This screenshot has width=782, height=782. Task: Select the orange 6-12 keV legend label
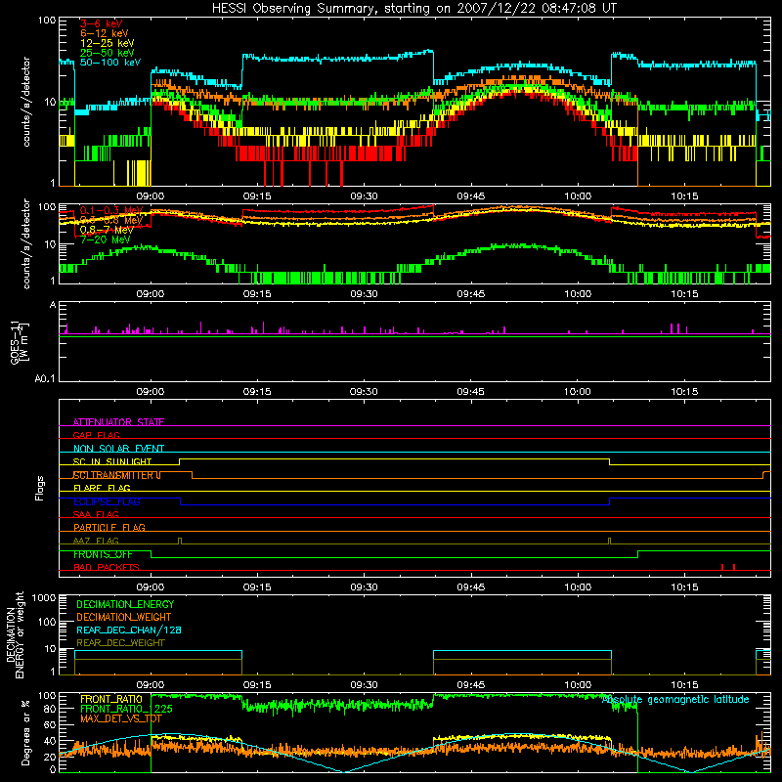pyautogui.click(x=105, y=33)
